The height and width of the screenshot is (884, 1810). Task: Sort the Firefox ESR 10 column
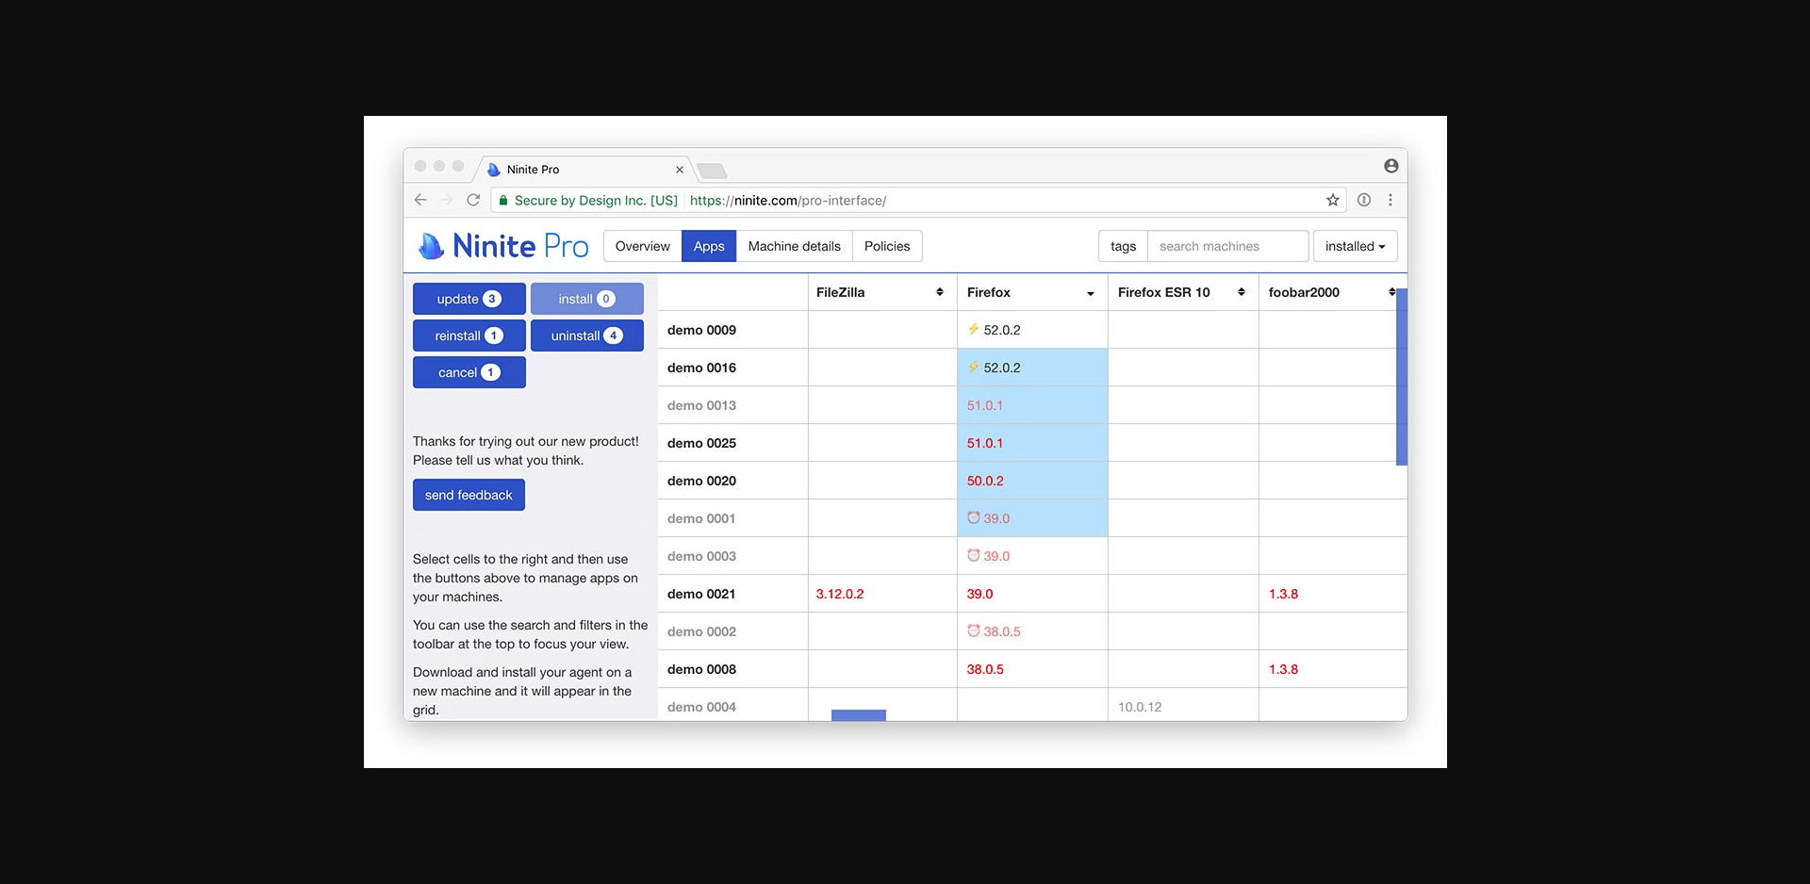[x=1242, y=292]
